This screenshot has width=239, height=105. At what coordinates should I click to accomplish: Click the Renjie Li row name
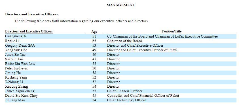12,41
